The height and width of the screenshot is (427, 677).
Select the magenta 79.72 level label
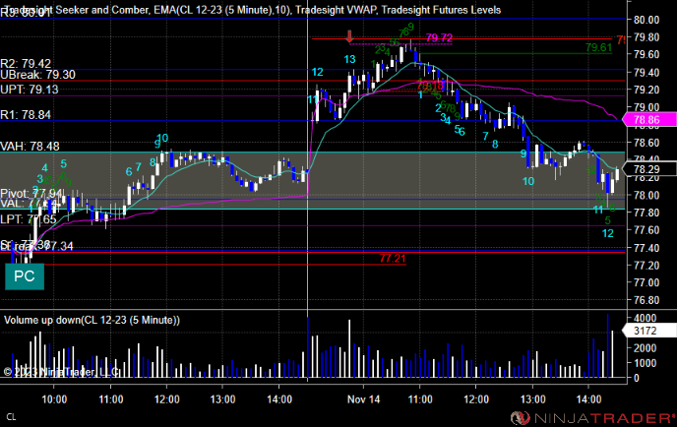[439, 38]
